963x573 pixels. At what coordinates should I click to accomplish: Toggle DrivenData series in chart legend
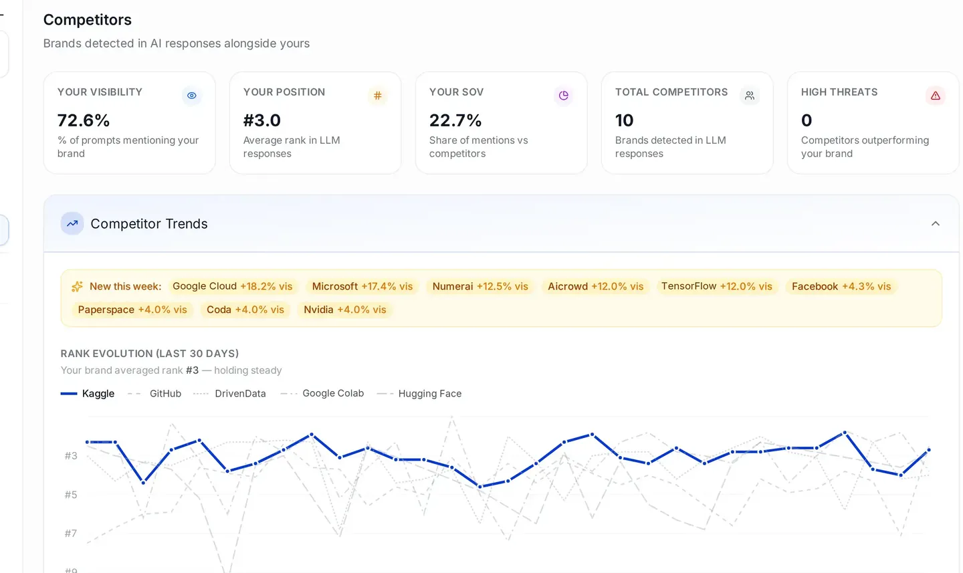click(229, 394)
